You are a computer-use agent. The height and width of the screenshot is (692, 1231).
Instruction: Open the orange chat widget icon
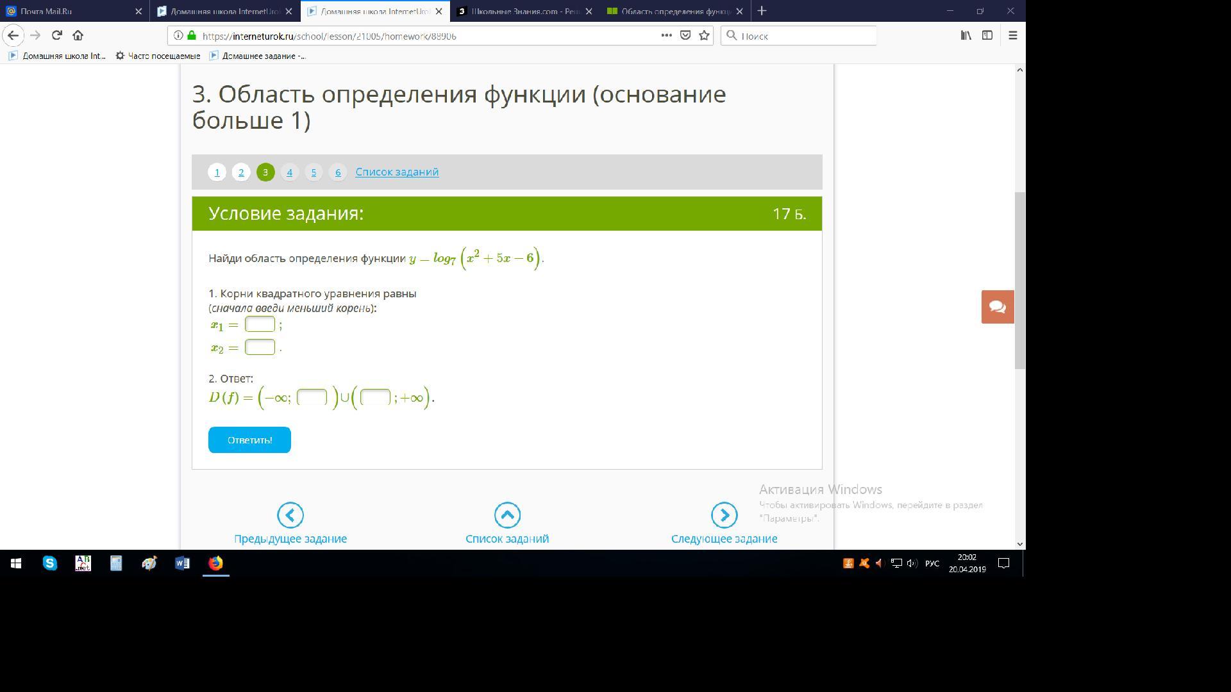[x=997, y=307]
